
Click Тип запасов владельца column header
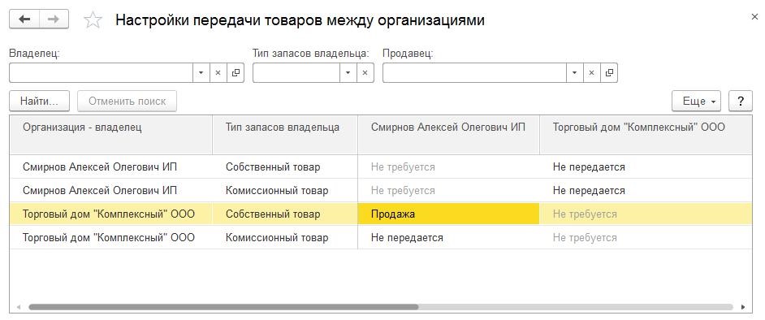coord(285,135)
